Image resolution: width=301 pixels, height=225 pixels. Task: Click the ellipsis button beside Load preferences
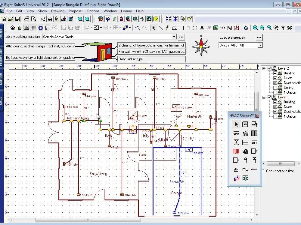click(x=259, y=37)
